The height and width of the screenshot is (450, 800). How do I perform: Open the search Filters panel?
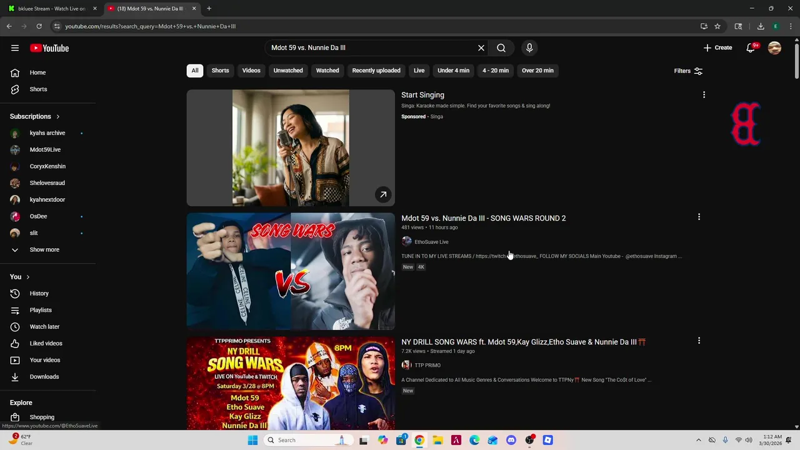tap(688, 71)
